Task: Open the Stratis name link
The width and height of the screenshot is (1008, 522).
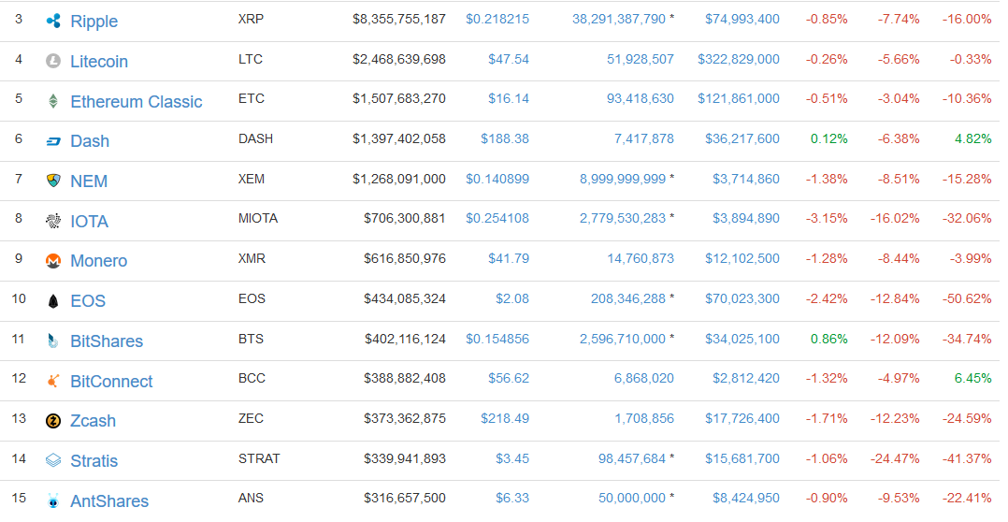Action: coord(94,460)
